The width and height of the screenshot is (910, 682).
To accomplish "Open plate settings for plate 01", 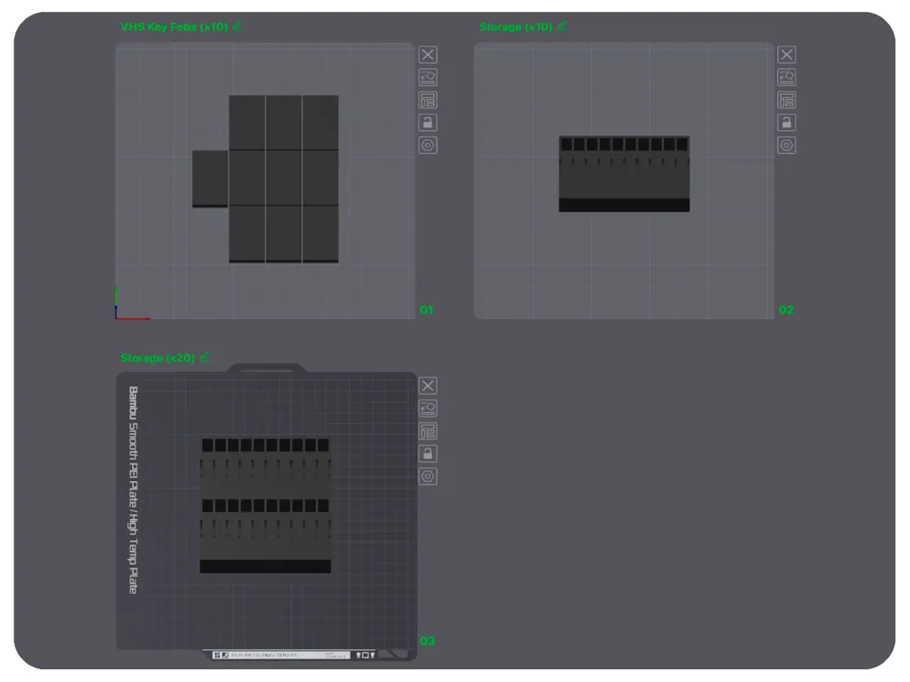I will click(x=428, y=145).
